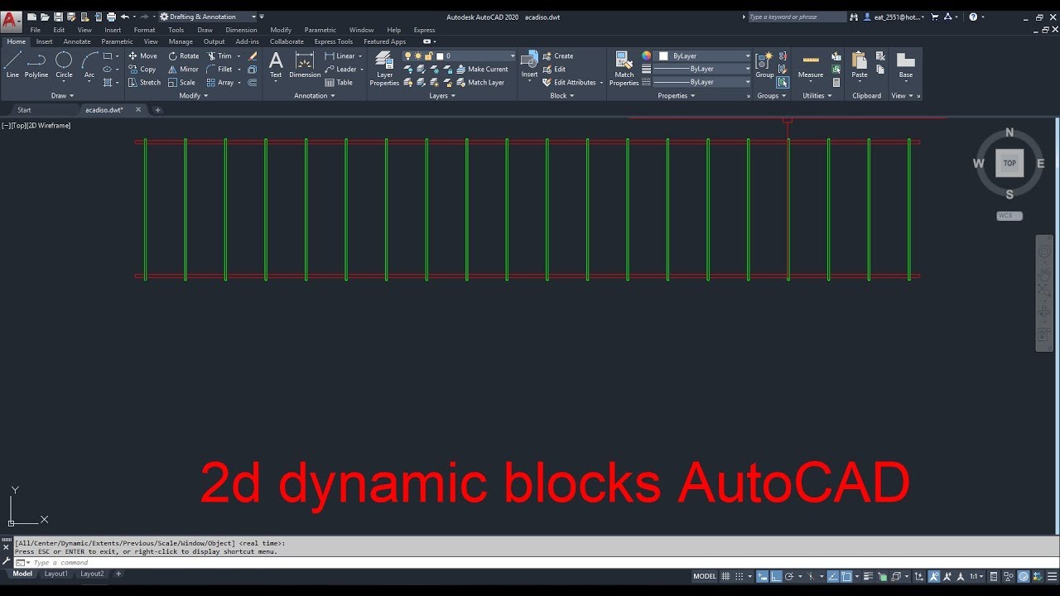Toggle lineweight display in status bar
This screenshot has height=596, width=1060.
coord(868,576)
